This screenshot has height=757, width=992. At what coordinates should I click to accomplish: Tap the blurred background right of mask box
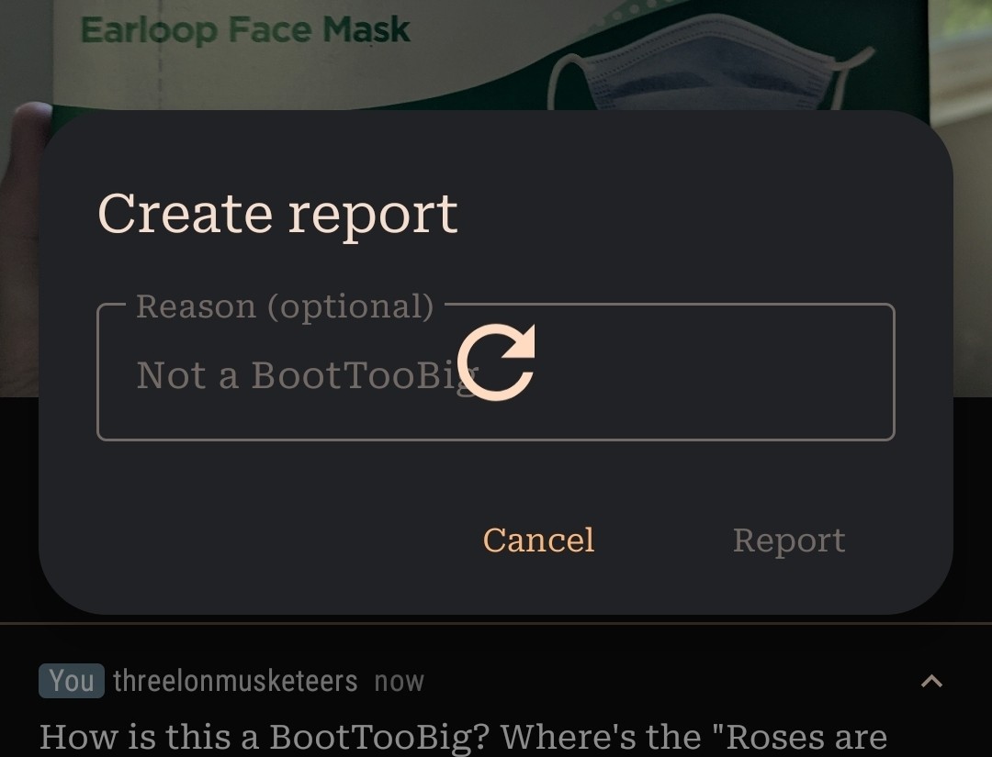(x=964, y=73)
